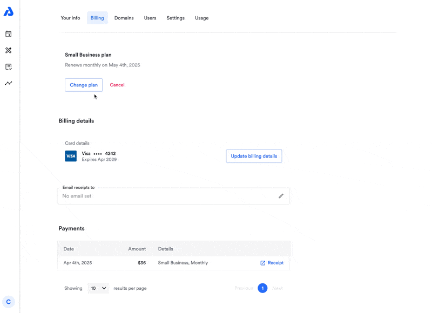View the Usage tab
Viewport: 432px width, 313px height.
pyautogui.click(x=201, y=18)
